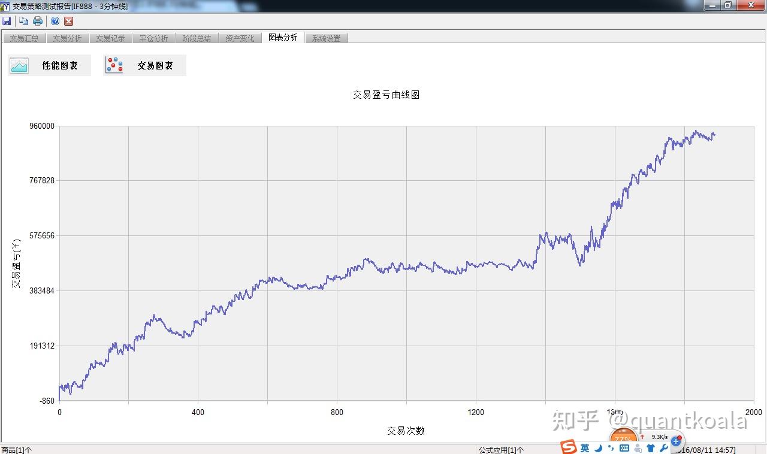This screenshot has width=767, height=454.
Task: Switch to the 交易分析 tab
Action: pyautogui.click(x=67, y=38)
